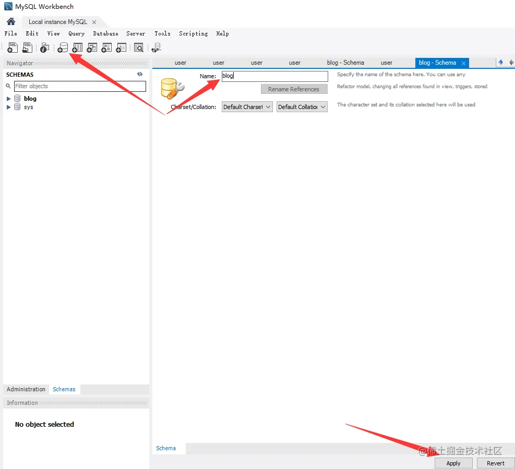
Task: Click the MySQL Workbench dolphin logo
Action: pos(8,6)
